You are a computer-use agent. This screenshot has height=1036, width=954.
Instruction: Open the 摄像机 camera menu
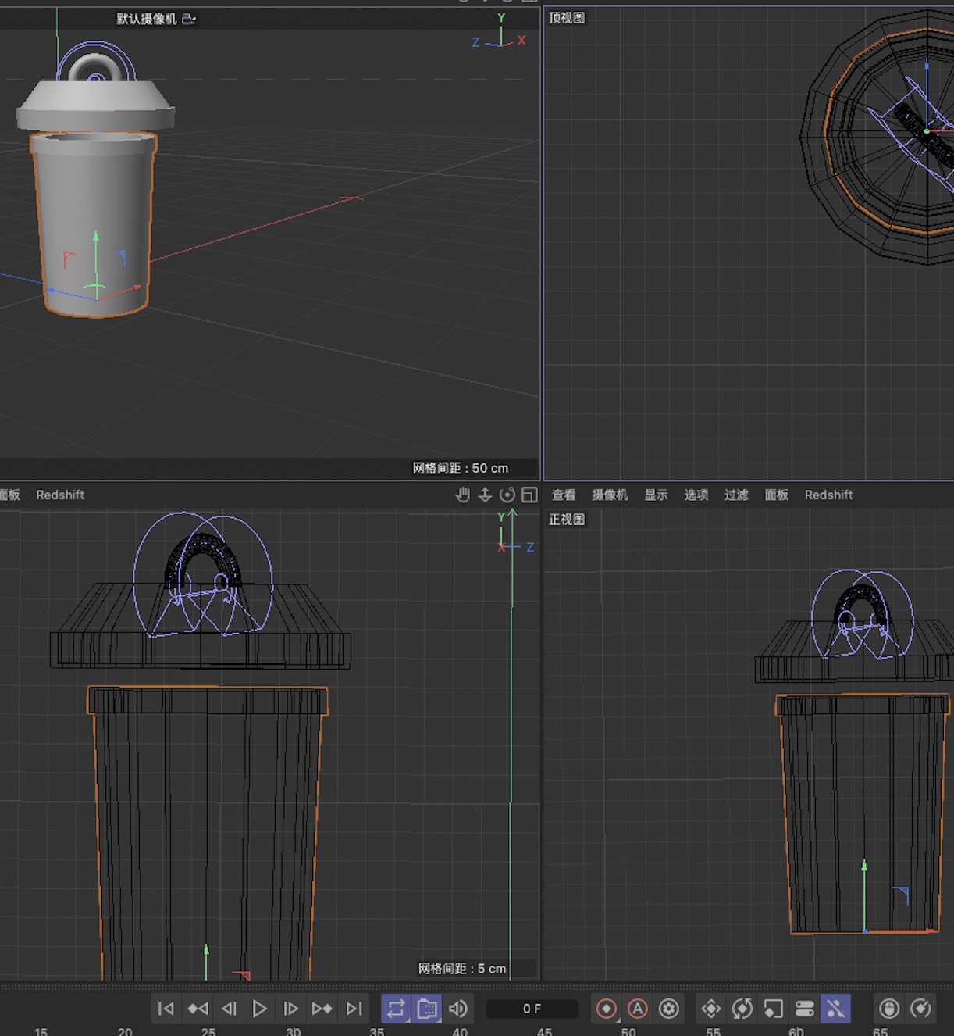coord(610,495)
